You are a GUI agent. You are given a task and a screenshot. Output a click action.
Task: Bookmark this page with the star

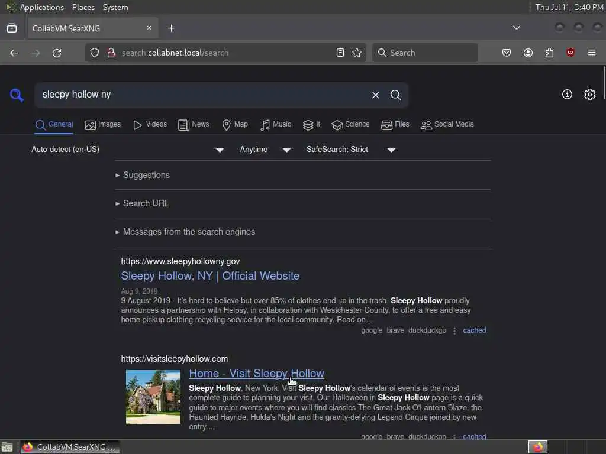357,53
